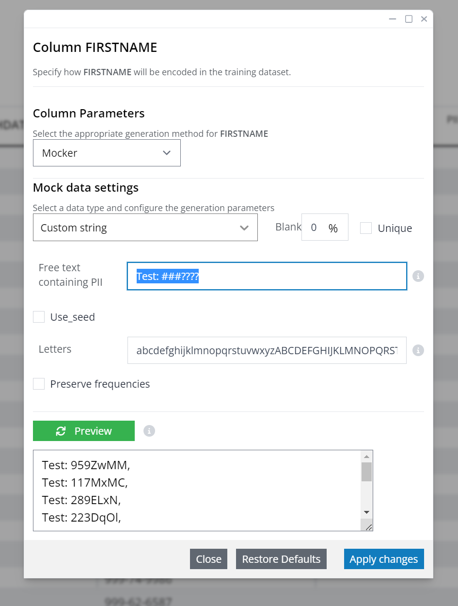Enable the Unique checkbox

pos(366,228)
